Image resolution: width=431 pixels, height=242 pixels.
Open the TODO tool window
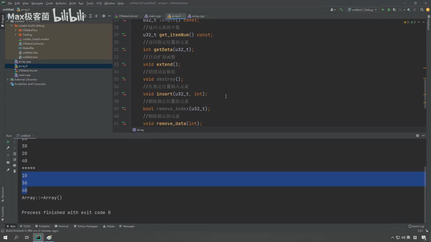click(x=25, y=226)
